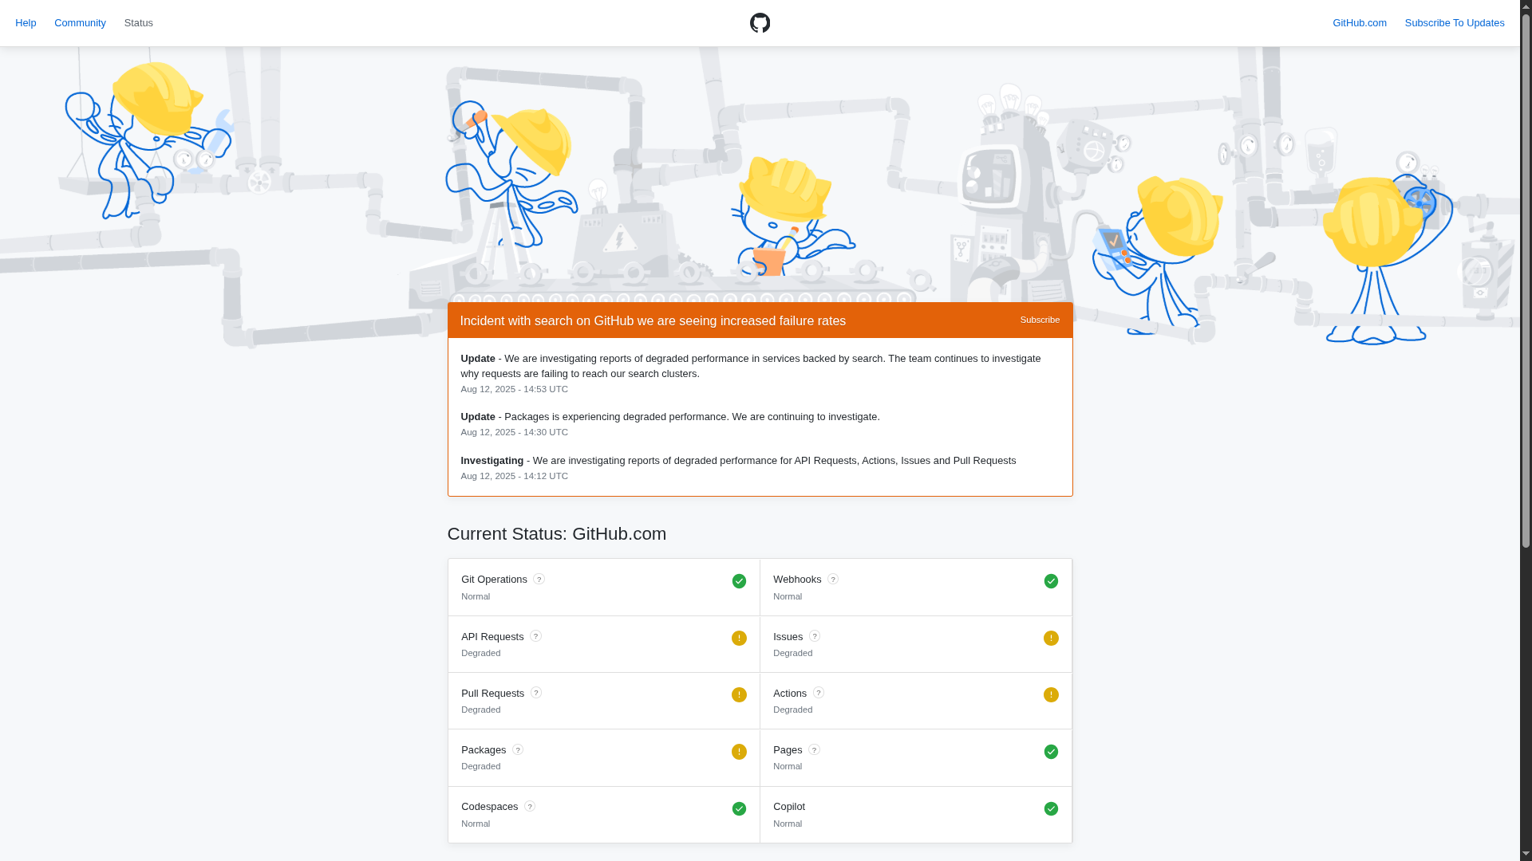This screenshot has height=861, width=1532.
Task: Go to GitHub.com link in header
Action: point(1360,23)
